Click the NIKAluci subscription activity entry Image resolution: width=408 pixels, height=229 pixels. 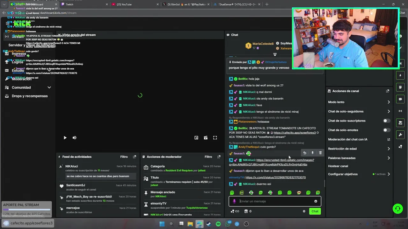click(98, 171)
